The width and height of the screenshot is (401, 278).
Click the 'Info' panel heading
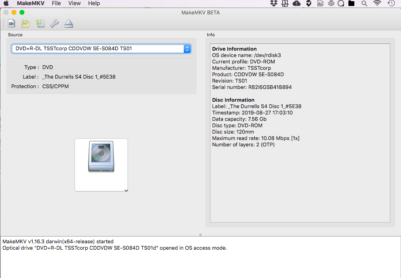[x=211, y=35]
